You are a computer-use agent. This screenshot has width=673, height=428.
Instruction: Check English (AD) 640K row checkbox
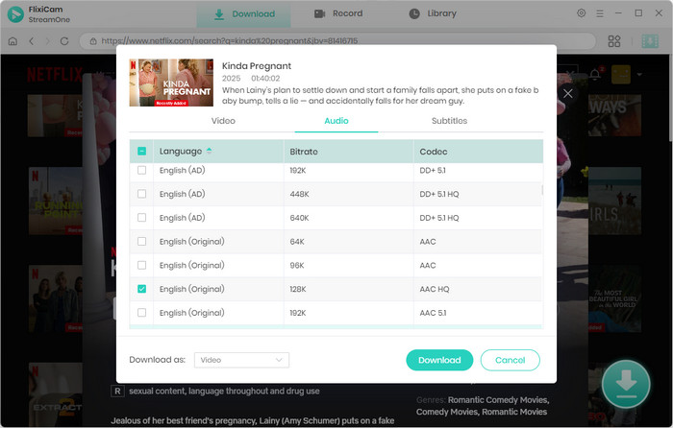coord(141,218)
